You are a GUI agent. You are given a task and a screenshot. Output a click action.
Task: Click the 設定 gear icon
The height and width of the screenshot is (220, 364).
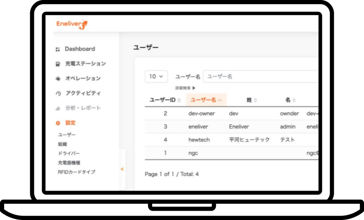pyautogui.click(x=58, y=123)
